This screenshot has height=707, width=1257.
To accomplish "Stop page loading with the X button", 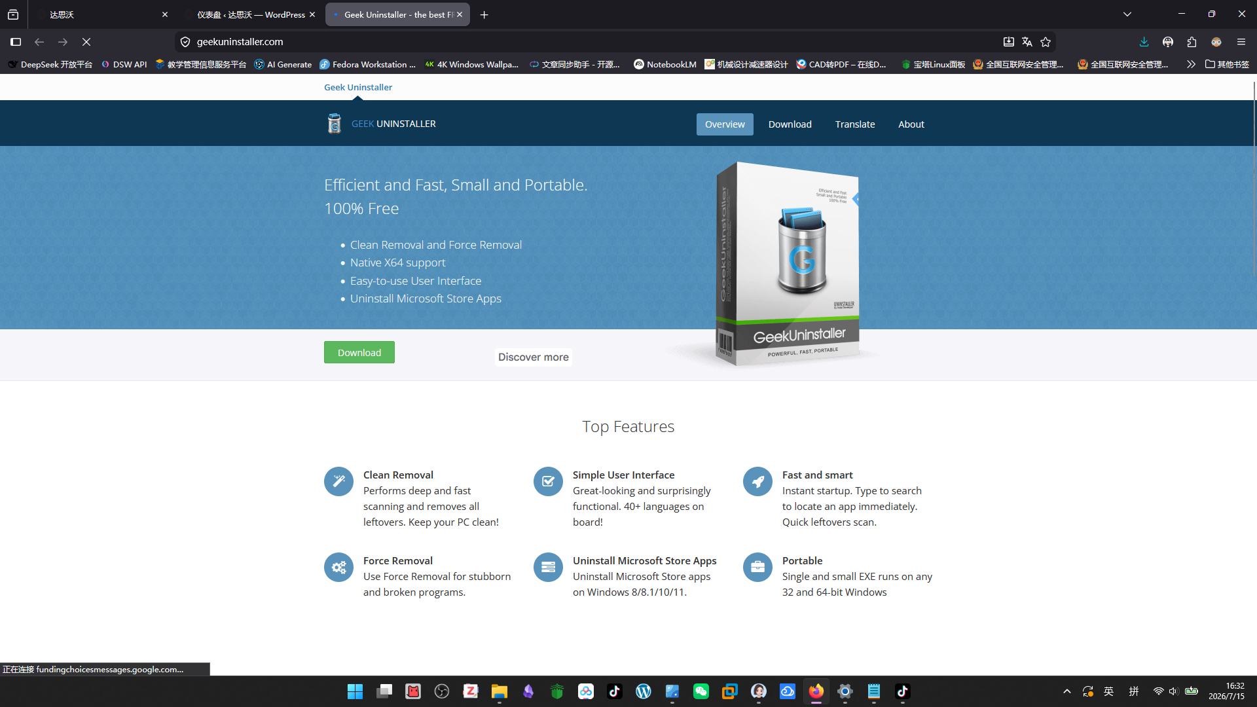I will tap(86, 42).
